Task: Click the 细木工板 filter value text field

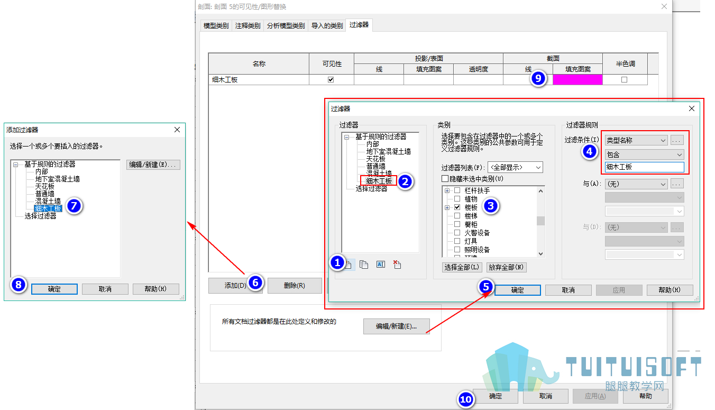Action: coord(645,167)
